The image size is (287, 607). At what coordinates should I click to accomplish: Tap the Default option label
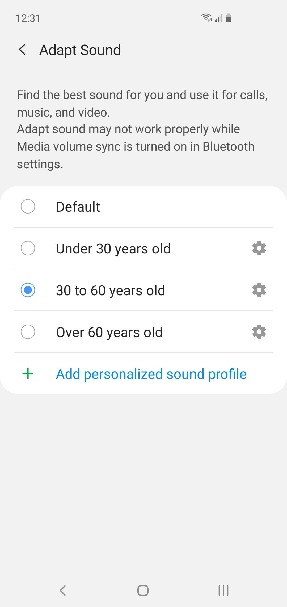(x=78, y=207)
